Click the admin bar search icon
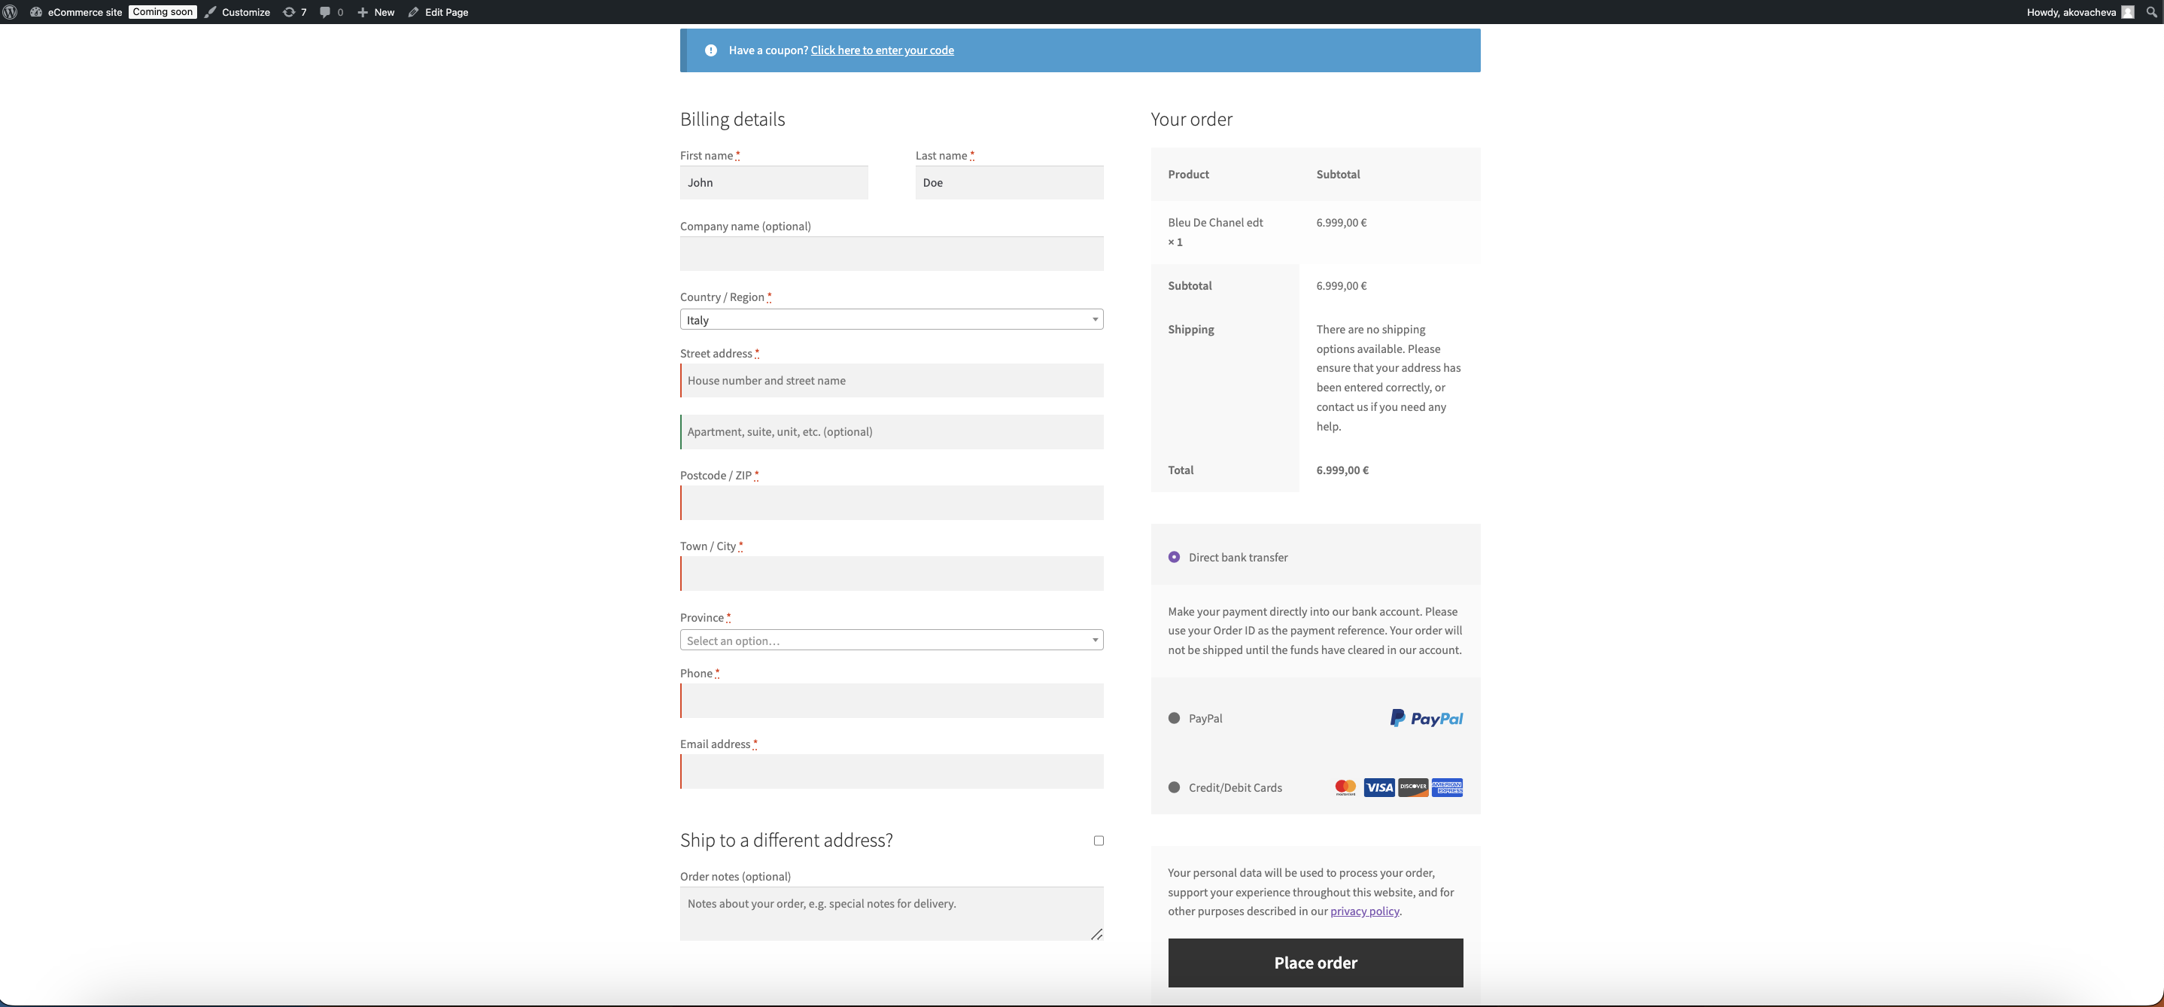 (x=2150, y=12)
